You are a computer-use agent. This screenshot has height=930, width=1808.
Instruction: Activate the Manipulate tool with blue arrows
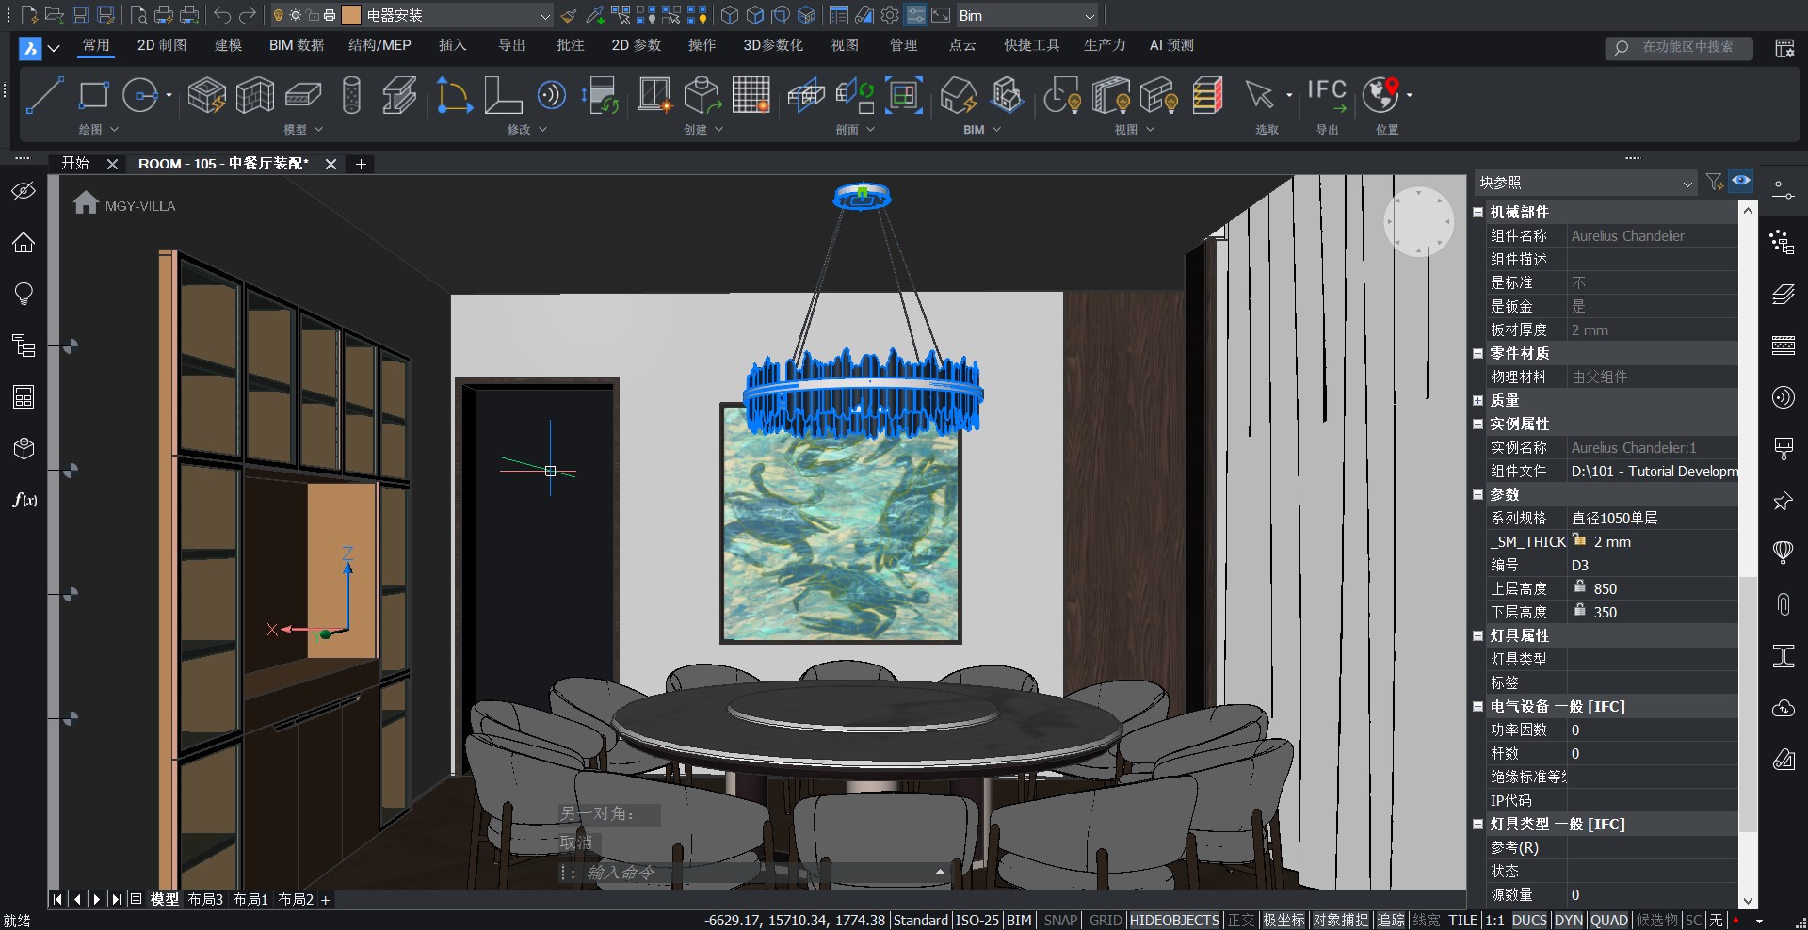(x=454, y=95)
